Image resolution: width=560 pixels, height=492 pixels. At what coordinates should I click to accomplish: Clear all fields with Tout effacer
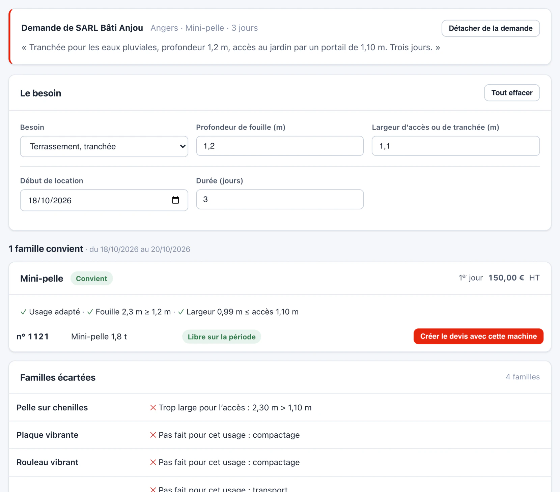(x=512, y=93)
